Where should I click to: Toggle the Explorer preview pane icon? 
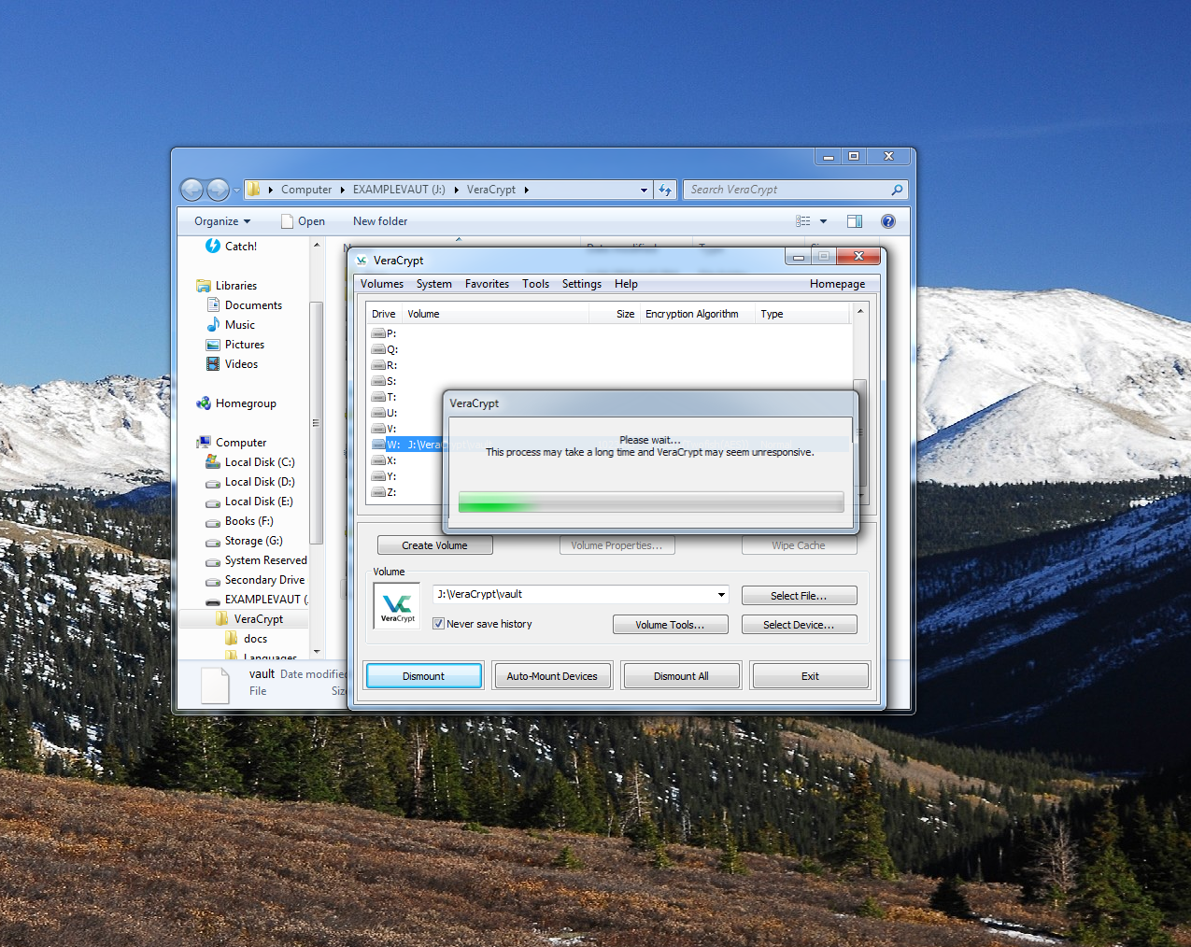tap(854, 221)
